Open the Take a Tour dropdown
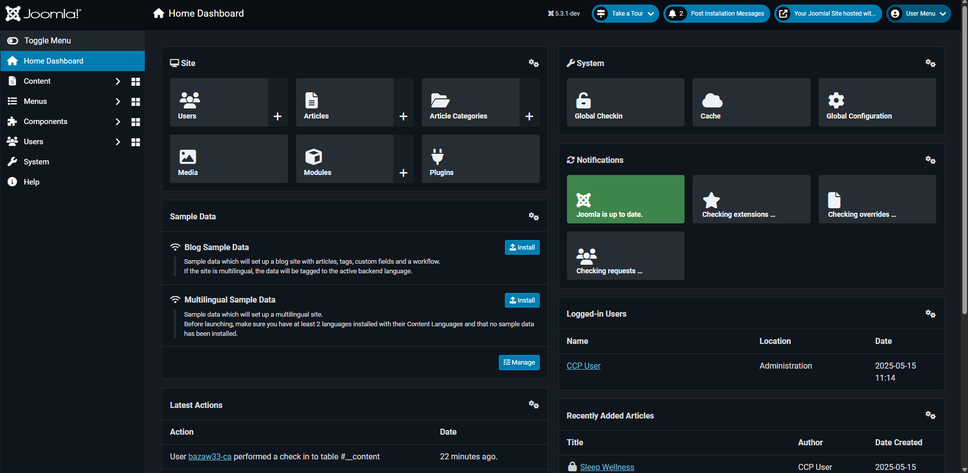The width and height of the screenshot is (968, 473). point(625,14)
